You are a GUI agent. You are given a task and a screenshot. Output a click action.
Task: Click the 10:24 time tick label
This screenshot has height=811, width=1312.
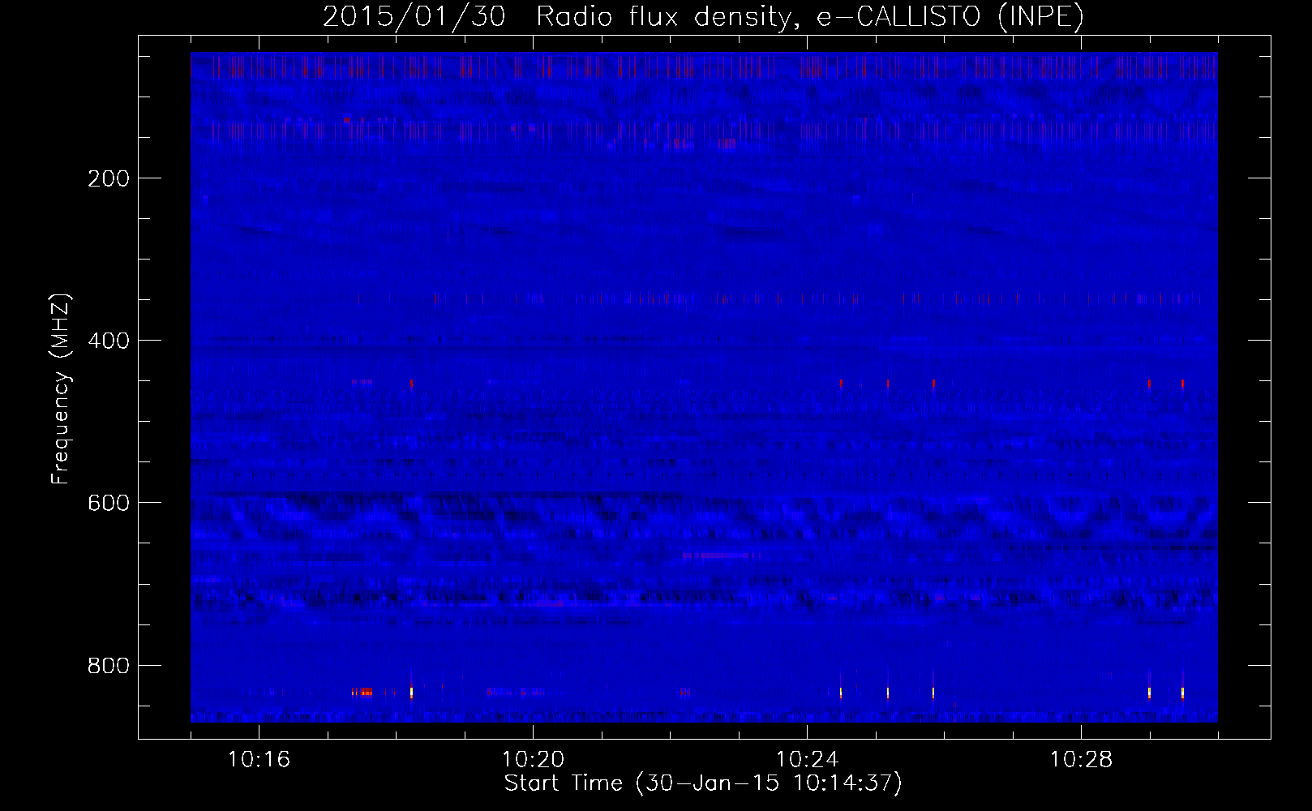(807, 760)
